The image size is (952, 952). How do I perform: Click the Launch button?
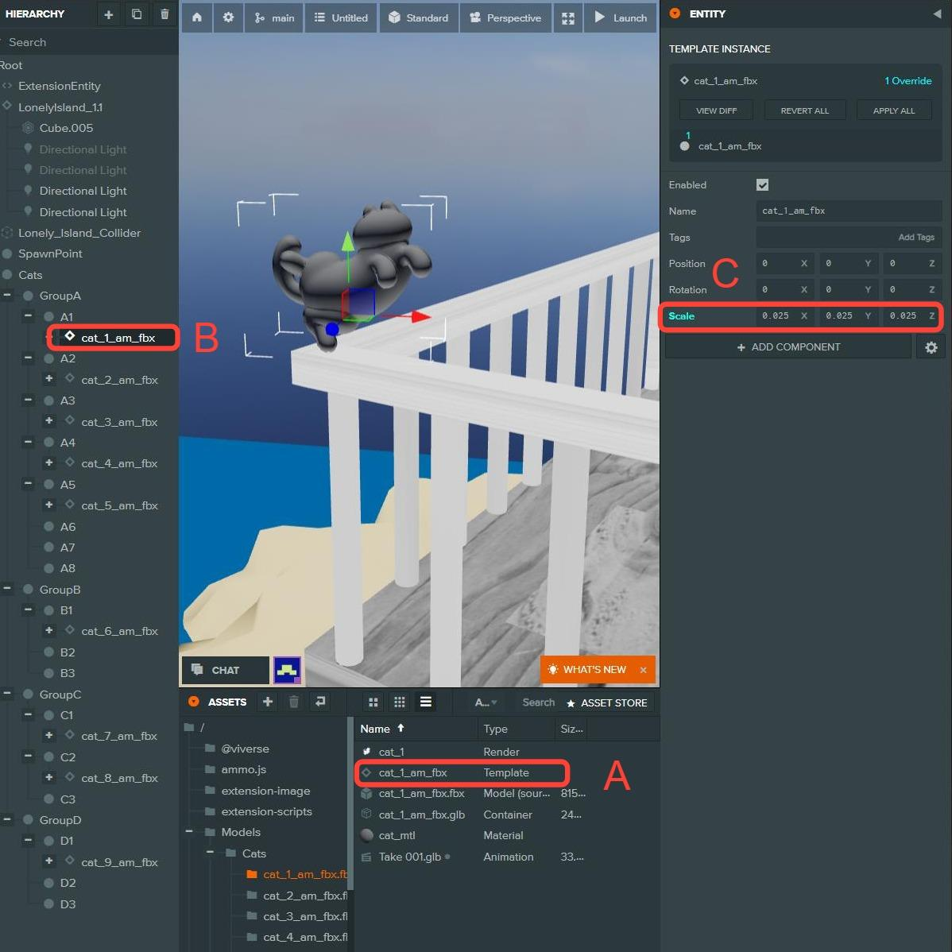(621, 17)
